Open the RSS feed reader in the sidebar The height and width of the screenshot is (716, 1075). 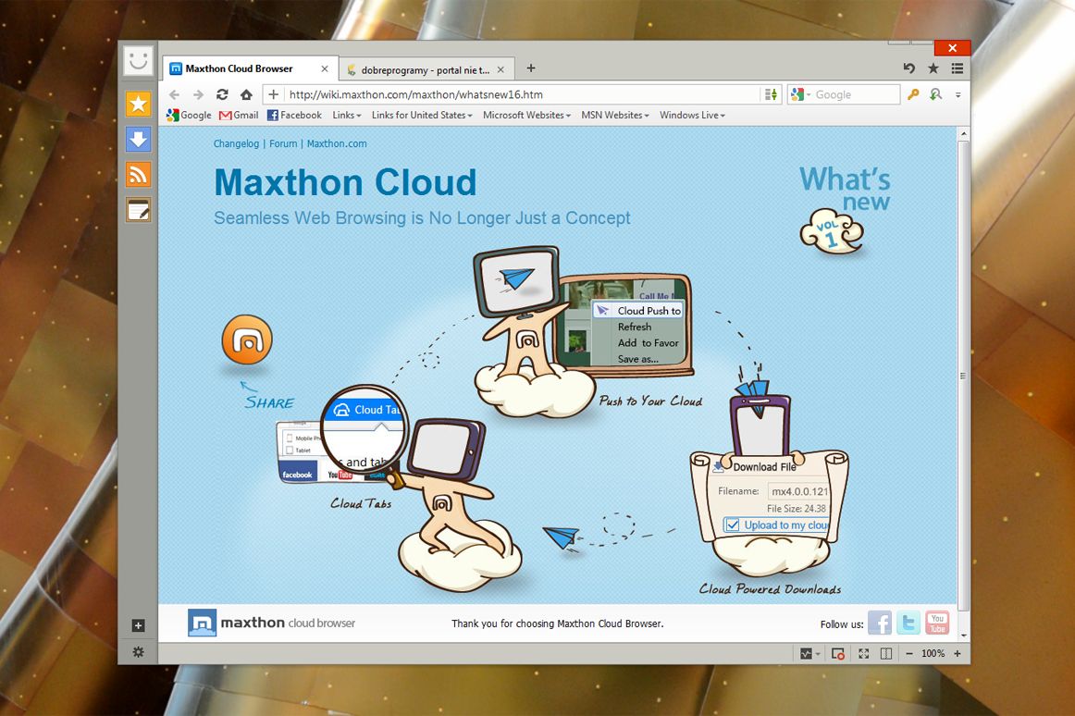click(x=139, y=174)
